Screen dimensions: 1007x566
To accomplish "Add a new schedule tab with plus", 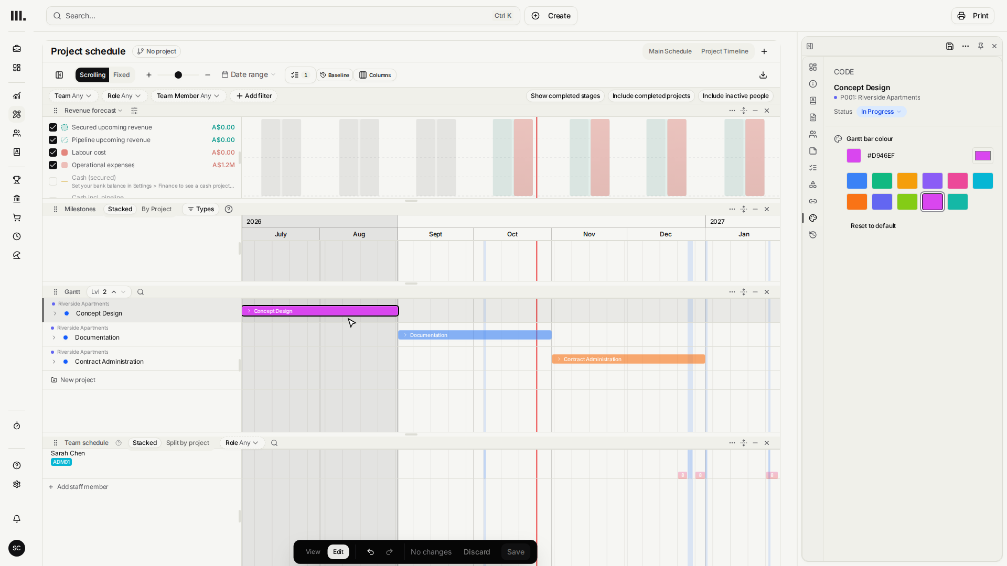I will point(764,51).
